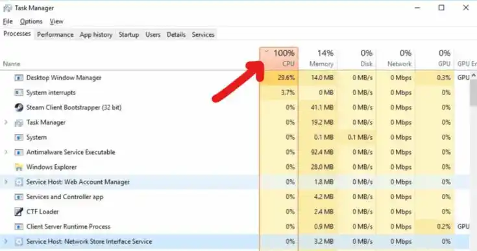Image resolution: width=477 pixels, height=251 pixels.
Task: Click the 0.1 MB/s disk value
Action: [x=360, y=137]
